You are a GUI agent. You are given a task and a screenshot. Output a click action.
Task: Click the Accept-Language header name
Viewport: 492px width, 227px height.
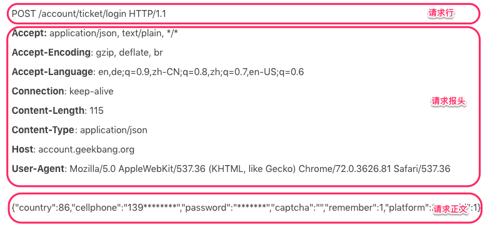[52, 72]
